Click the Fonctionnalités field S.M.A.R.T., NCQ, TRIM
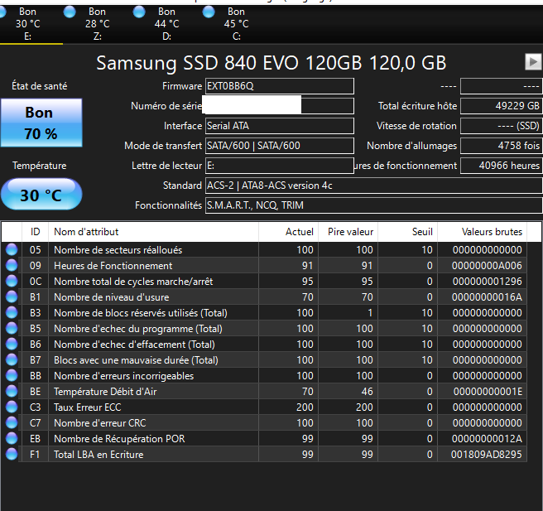This screenshot has width=543, height=511. click(373, 205)
